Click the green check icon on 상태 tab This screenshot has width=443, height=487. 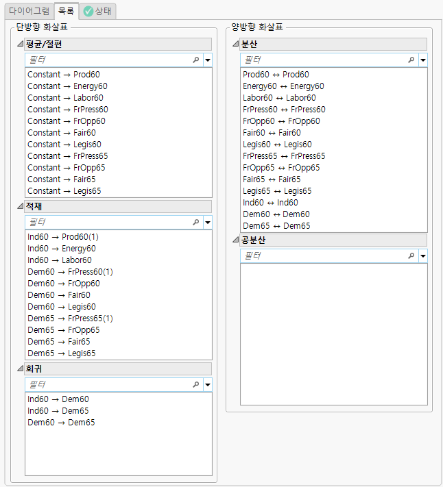pos(88,12)
